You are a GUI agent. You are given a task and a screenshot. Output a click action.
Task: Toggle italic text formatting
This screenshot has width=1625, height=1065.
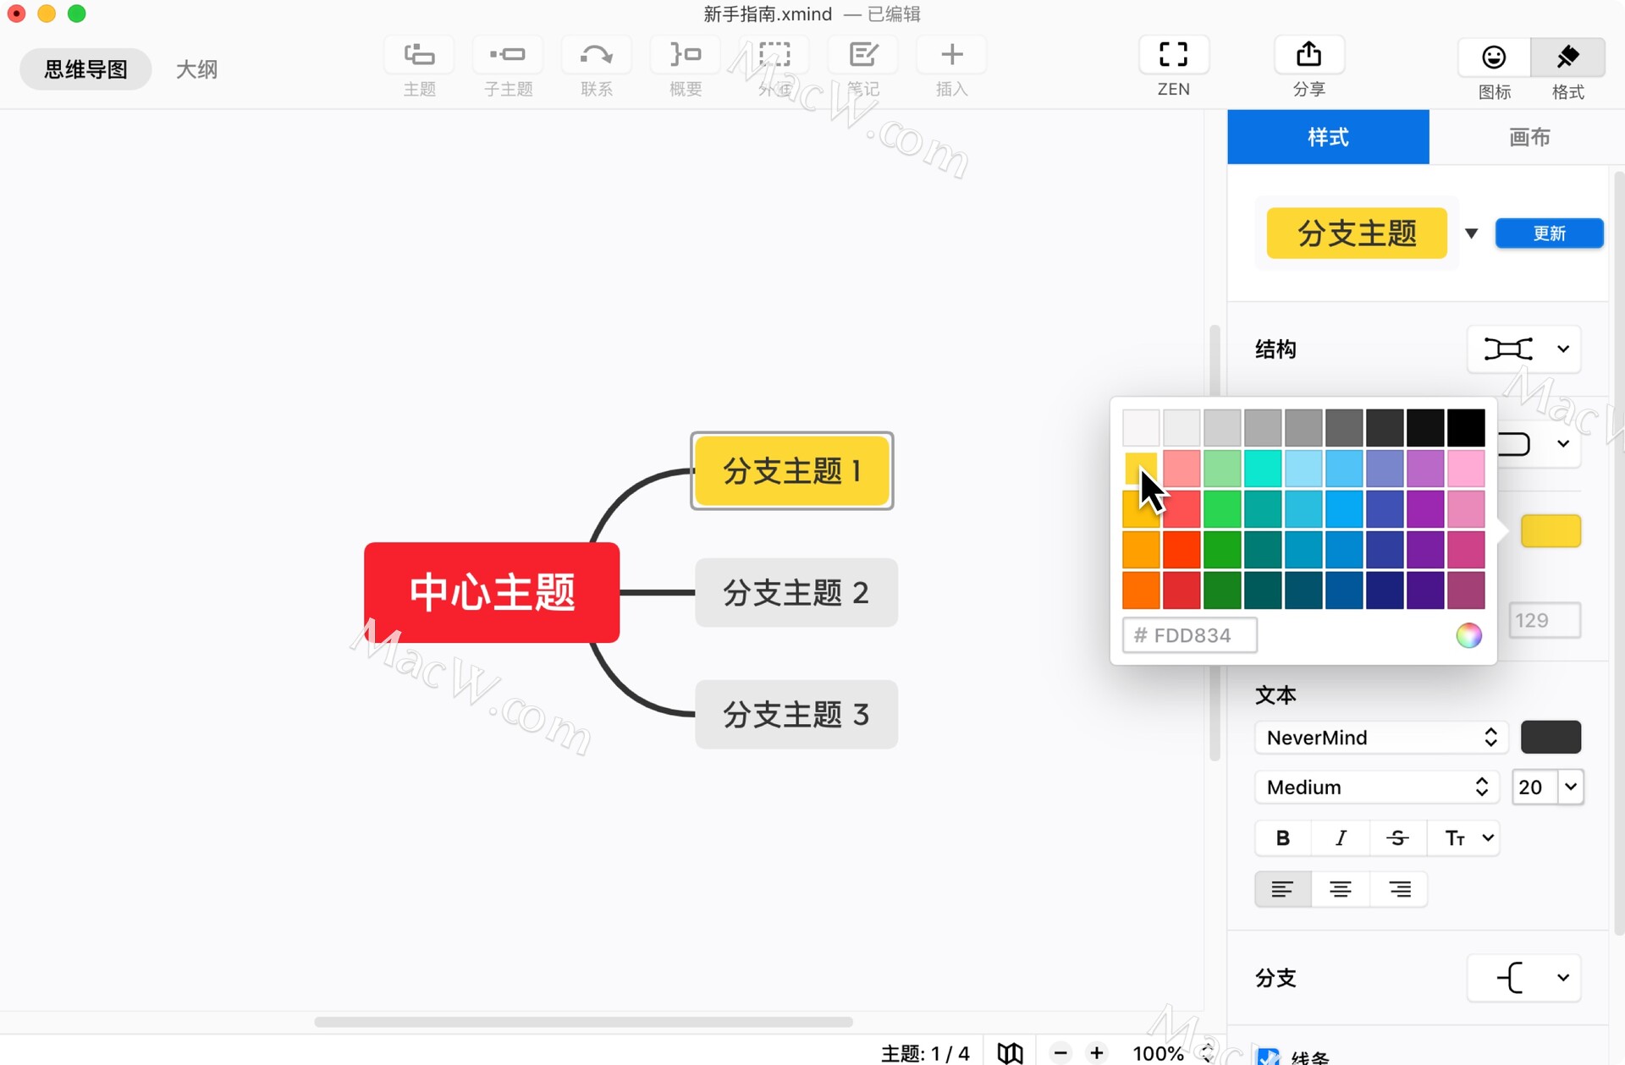[1340, 837]
